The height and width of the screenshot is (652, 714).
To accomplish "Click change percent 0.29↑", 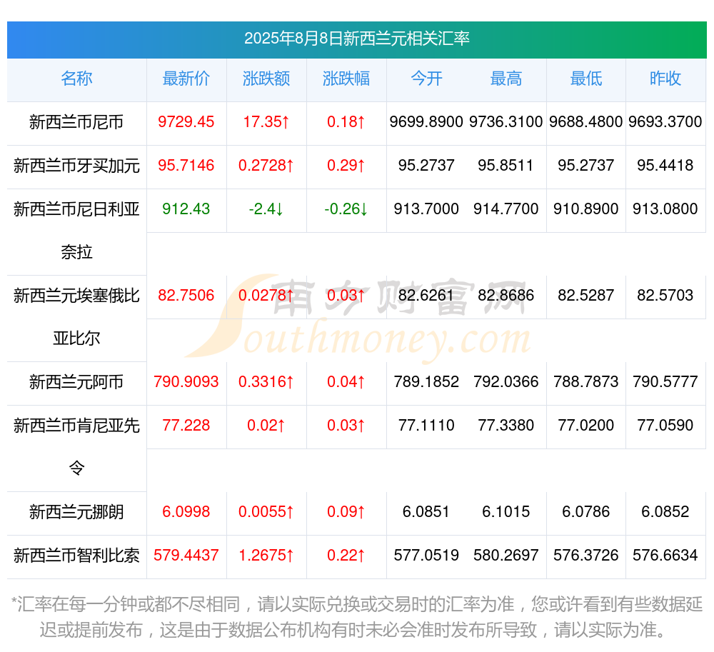I will coord(346,165).
